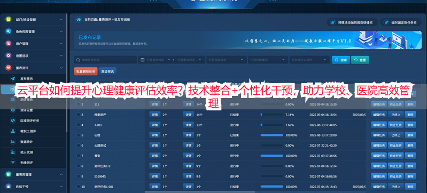Screen dimensions: 427x193
Task: Click the timestamp 2025-08-13 17:44:05
Action: tap(323, 125)
